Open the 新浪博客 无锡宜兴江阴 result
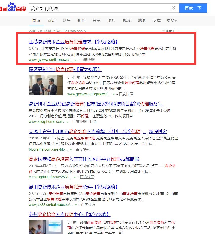215x234 pixels. tap(98, 132)
